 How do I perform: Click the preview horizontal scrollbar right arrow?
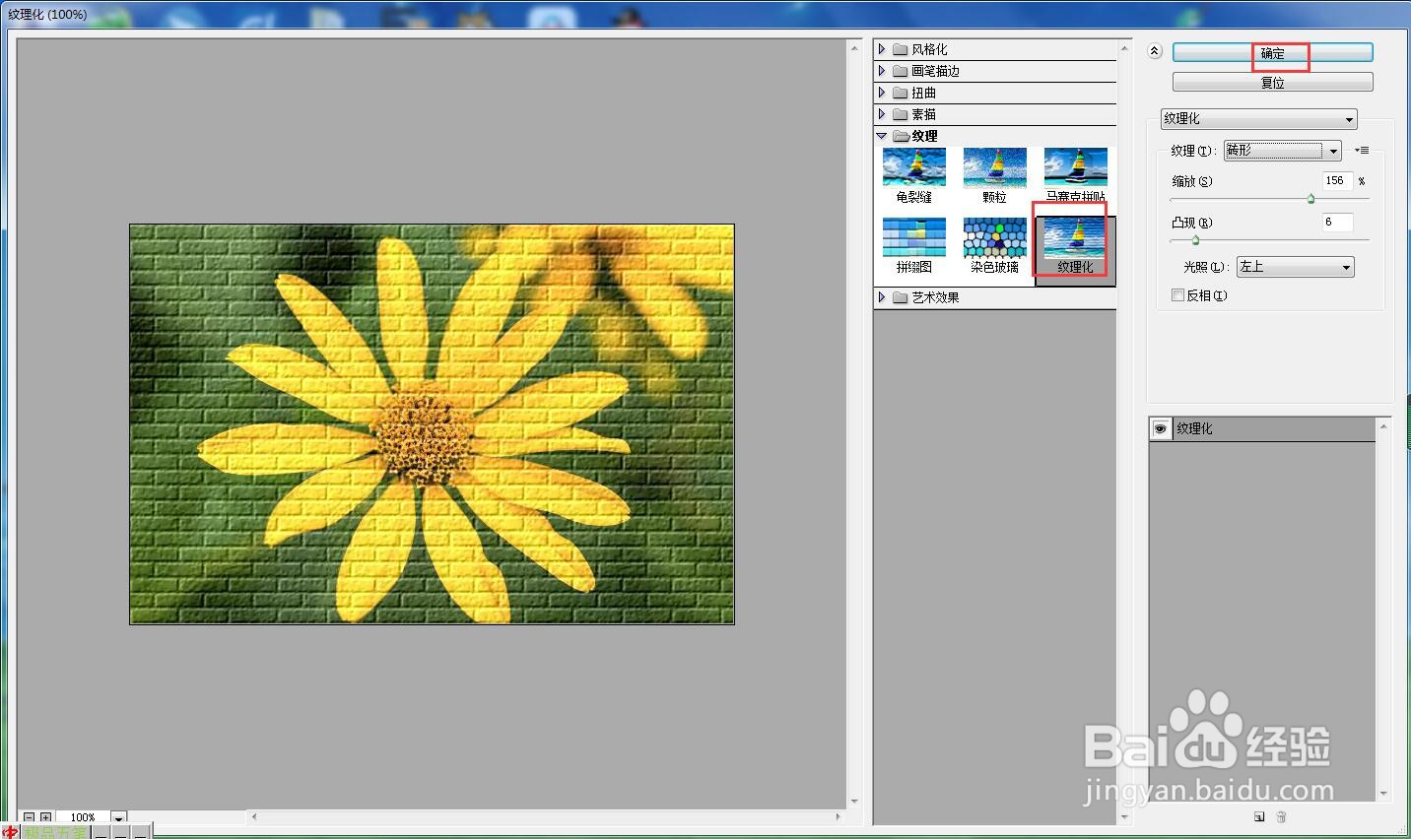pyautogui.click(x=839, y=816)
